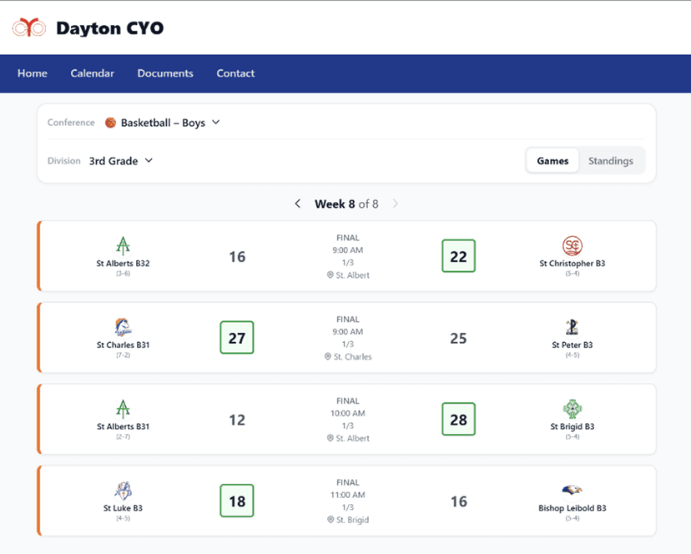Click St Peter B3 team logo
The image size is (691, 554).
572,327
